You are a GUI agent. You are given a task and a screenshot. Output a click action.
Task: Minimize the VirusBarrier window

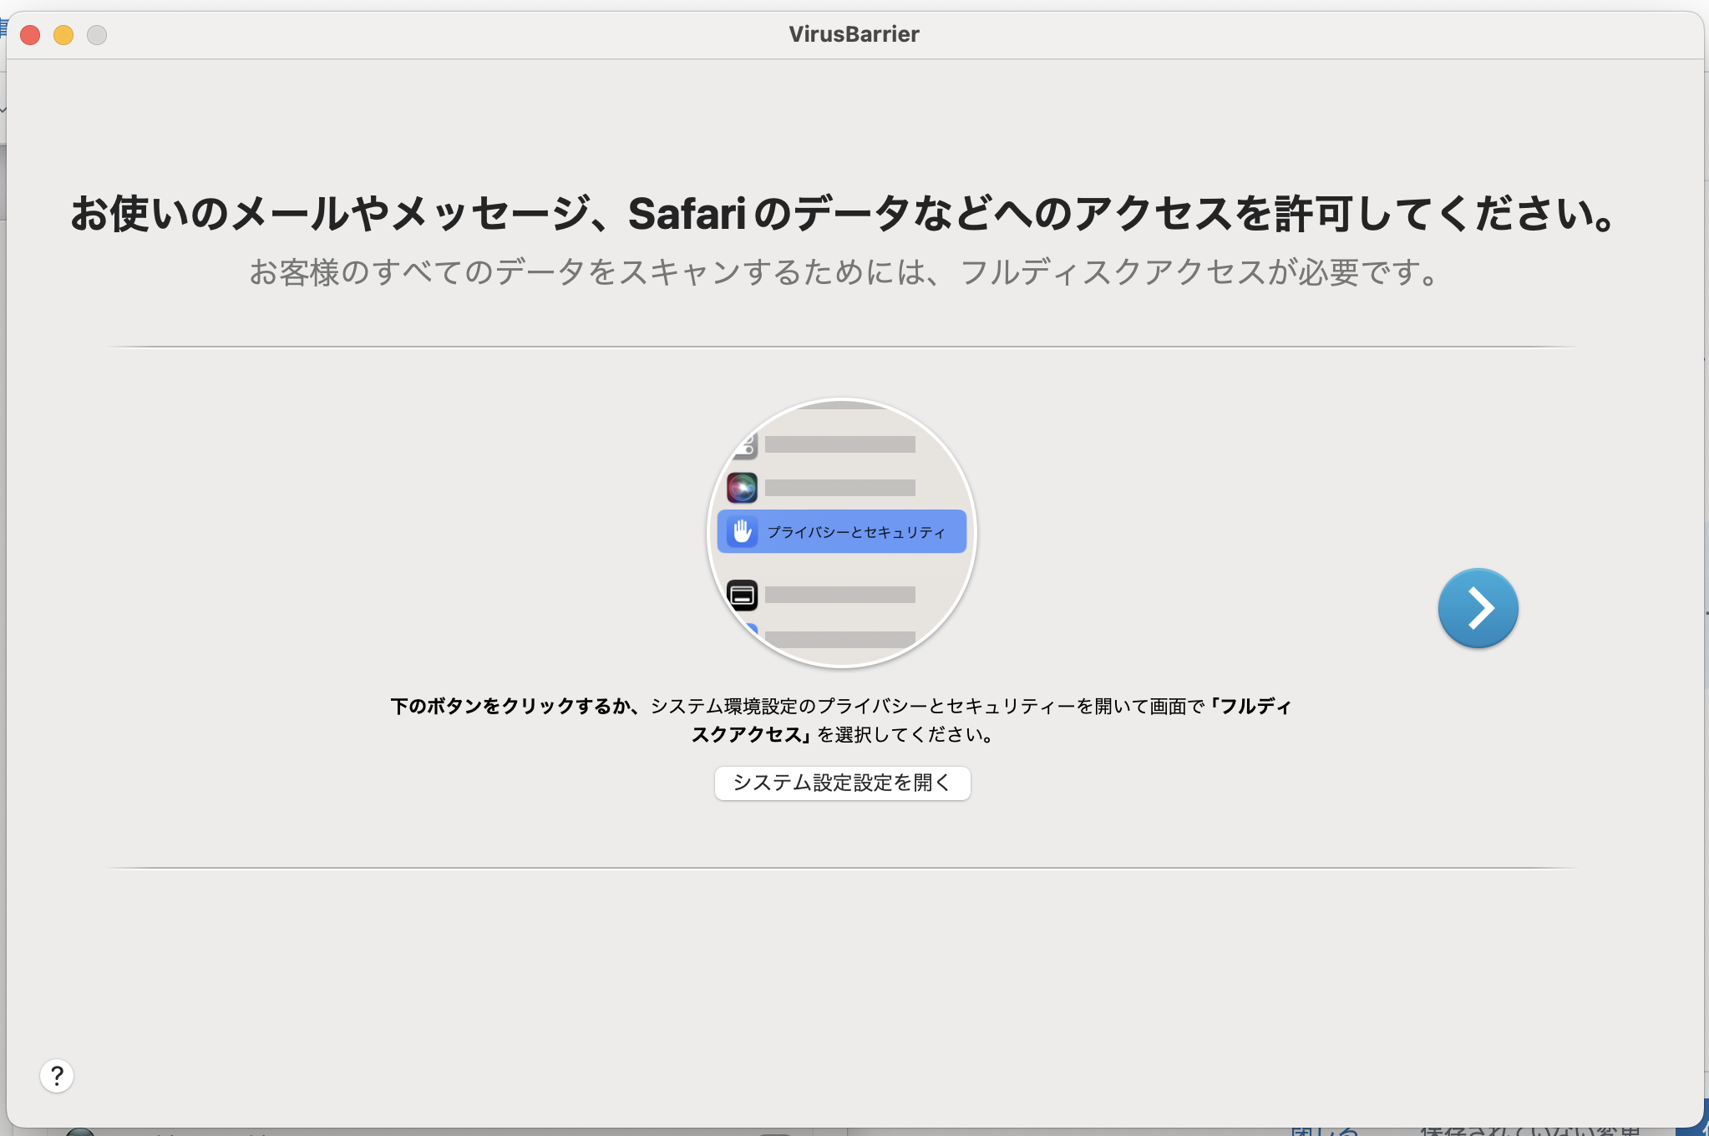click(63, 35)
